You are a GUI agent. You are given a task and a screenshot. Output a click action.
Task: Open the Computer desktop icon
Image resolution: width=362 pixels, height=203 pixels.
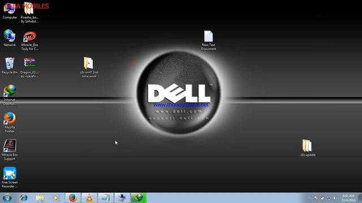[x=10, y=11]
